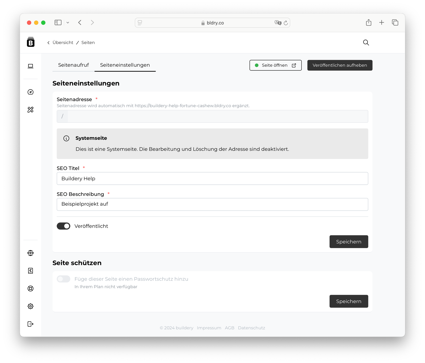
Task: Open the www domain icon in sidebar
Action: pyautogui.click(x=31, y=253)
